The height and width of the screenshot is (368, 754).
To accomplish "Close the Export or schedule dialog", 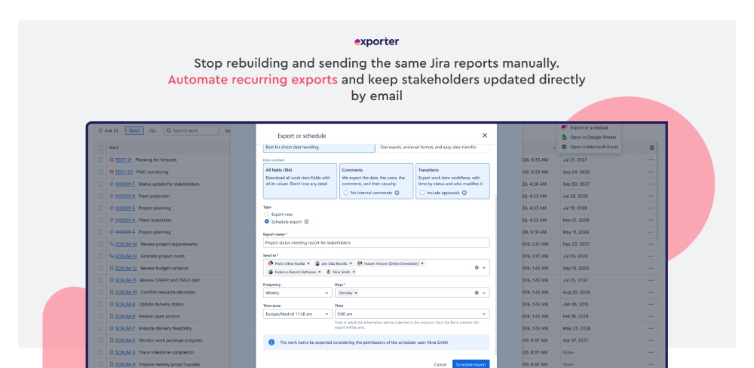I will coord(485,135).
